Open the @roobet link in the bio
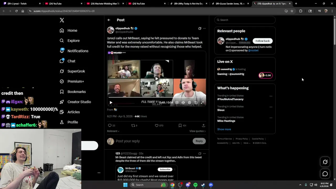336x189 pixels. tap(253, 50)
